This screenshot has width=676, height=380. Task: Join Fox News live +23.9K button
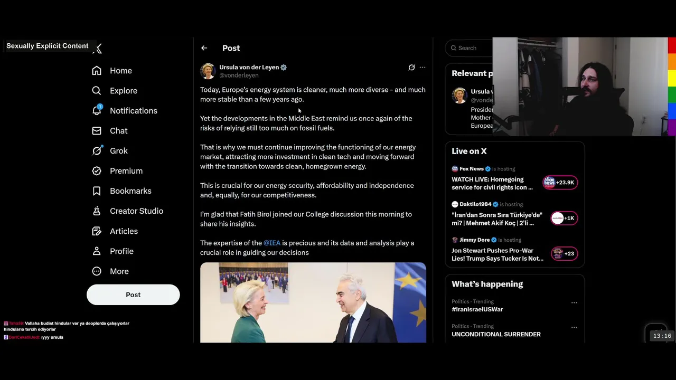pos(560,183)
